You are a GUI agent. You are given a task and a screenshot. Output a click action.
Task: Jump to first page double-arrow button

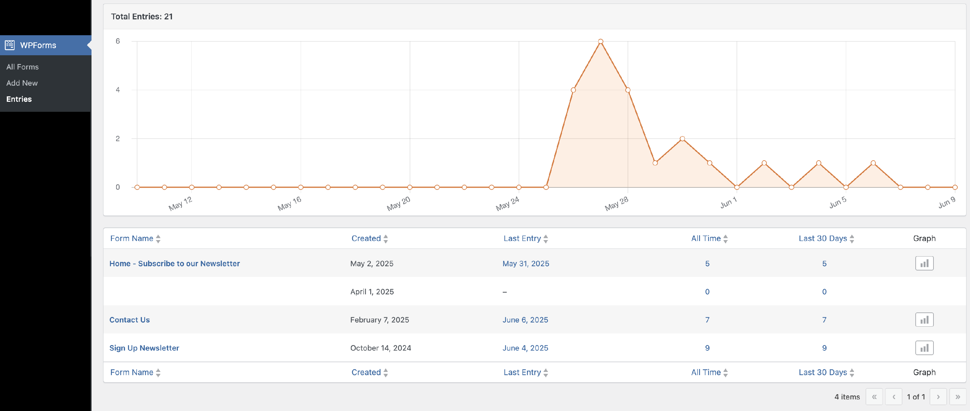874,397
